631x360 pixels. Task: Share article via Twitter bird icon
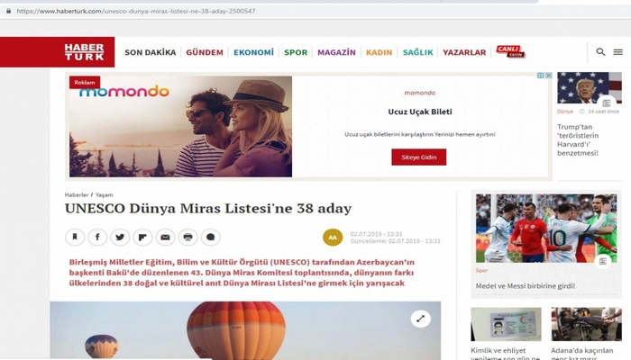click(120, 237)
